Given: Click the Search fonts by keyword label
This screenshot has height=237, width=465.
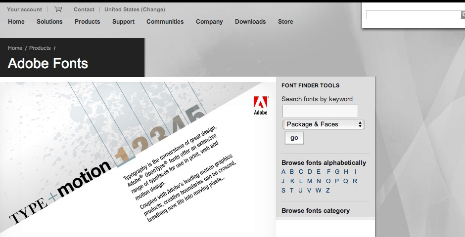Looking at the screenshot, I should click(317, 99).
